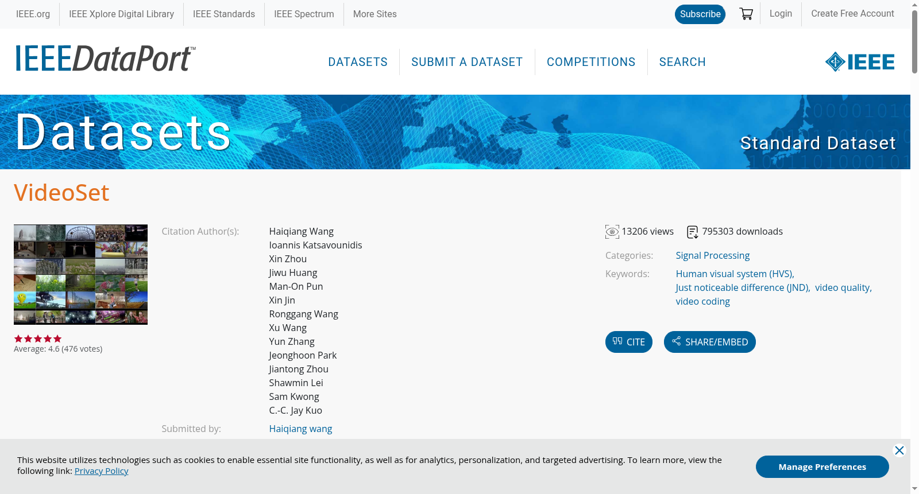Click the VideoSet title heading
Viewport: 919px width, 494px height.
[x=61, y=193]
